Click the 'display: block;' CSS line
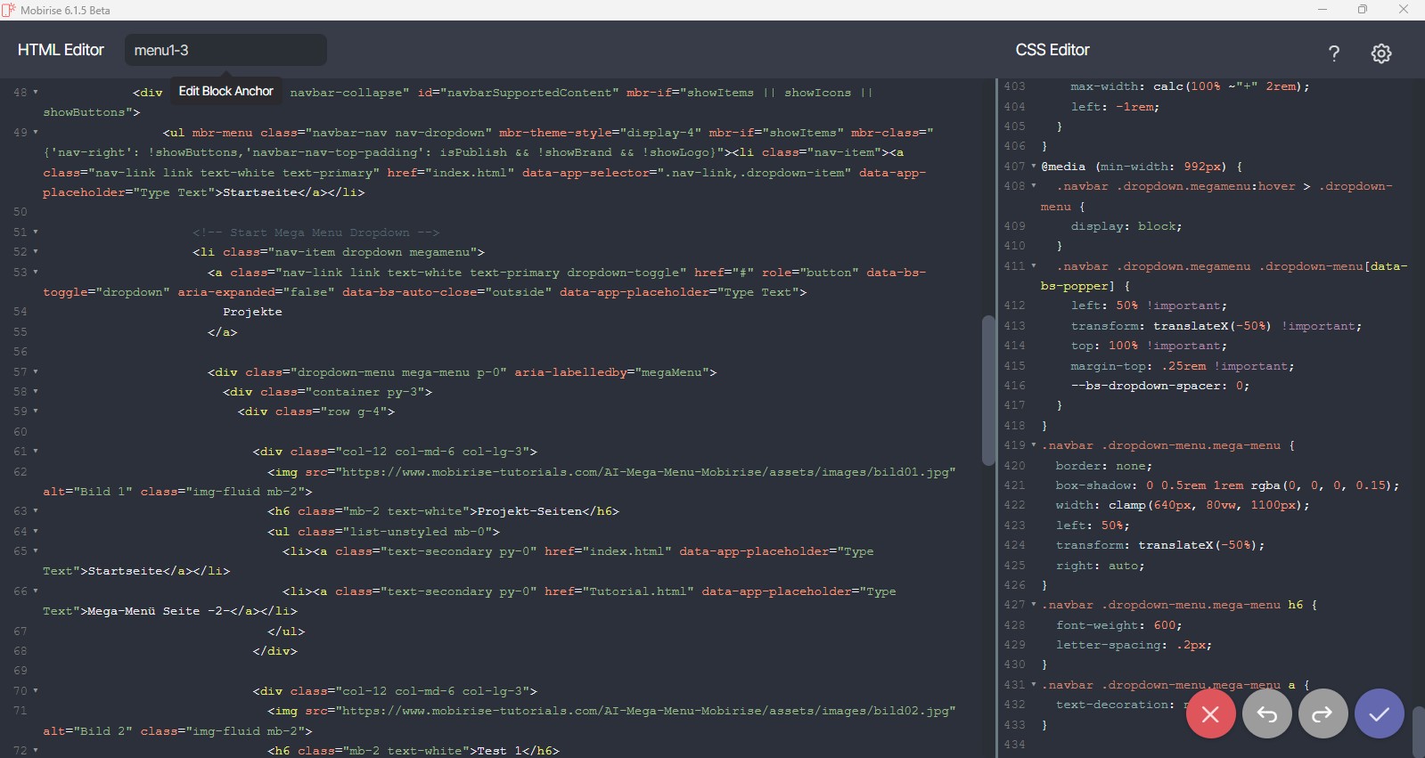 pos(1126,226)
